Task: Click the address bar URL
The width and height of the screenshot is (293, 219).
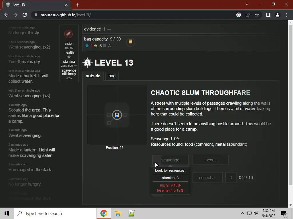Action: 66,15
